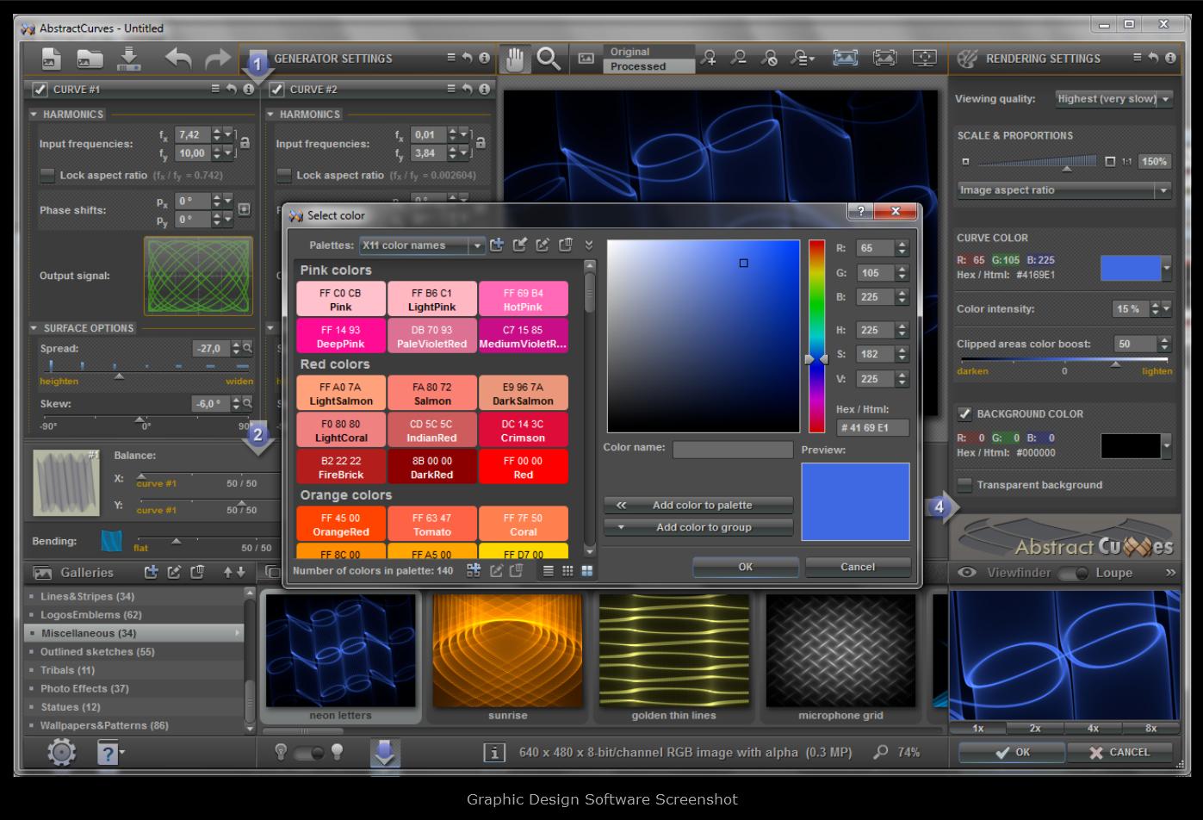Open a file with the folder icon
The image size is (1203, 820).
pyautogui.click(x=90, y=59)
